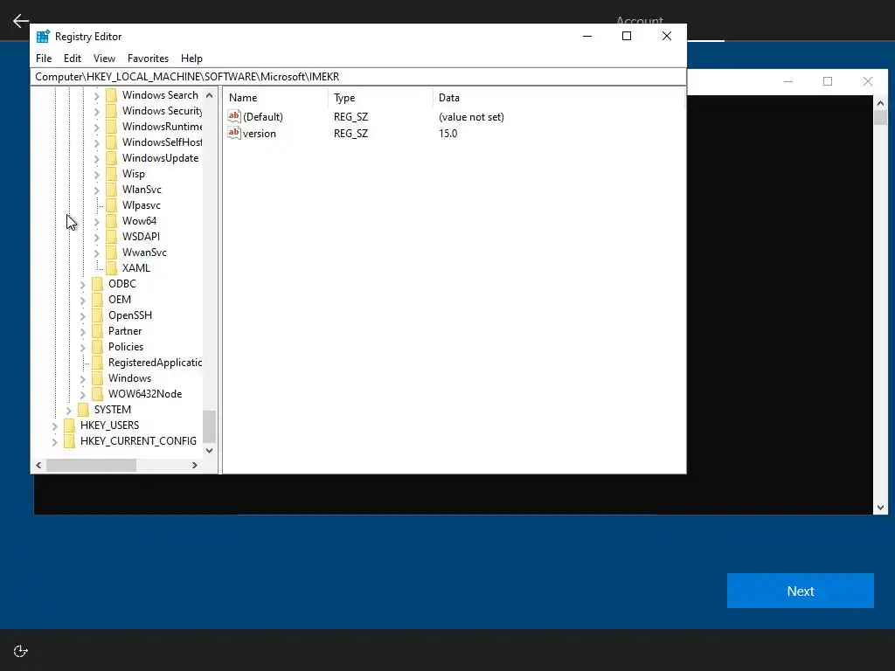This screenshot has width=895, height=671.
Task: Open the File menu
Action: [44, 59]
